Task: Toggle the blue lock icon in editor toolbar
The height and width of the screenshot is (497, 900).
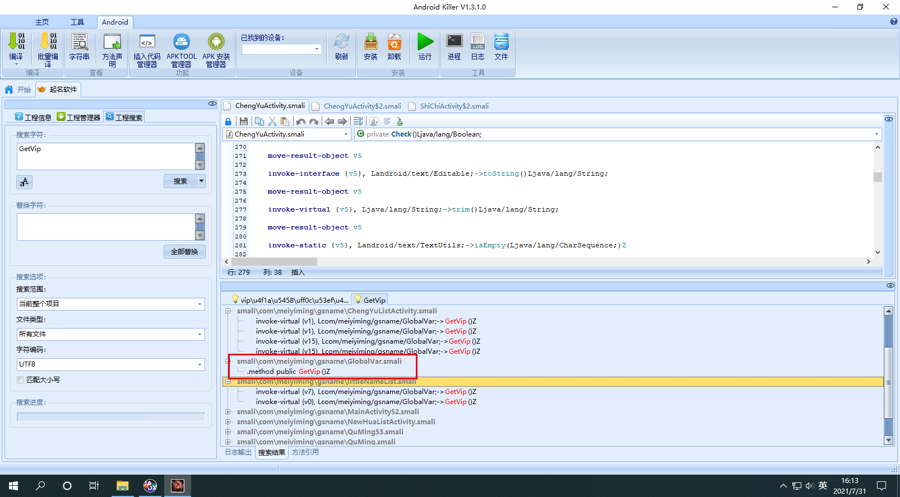Action: tap(228, 121)
